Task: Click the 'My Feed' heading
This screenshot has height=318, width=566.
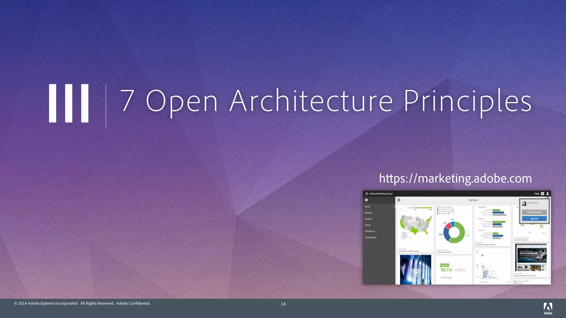Action: (473, 200)
